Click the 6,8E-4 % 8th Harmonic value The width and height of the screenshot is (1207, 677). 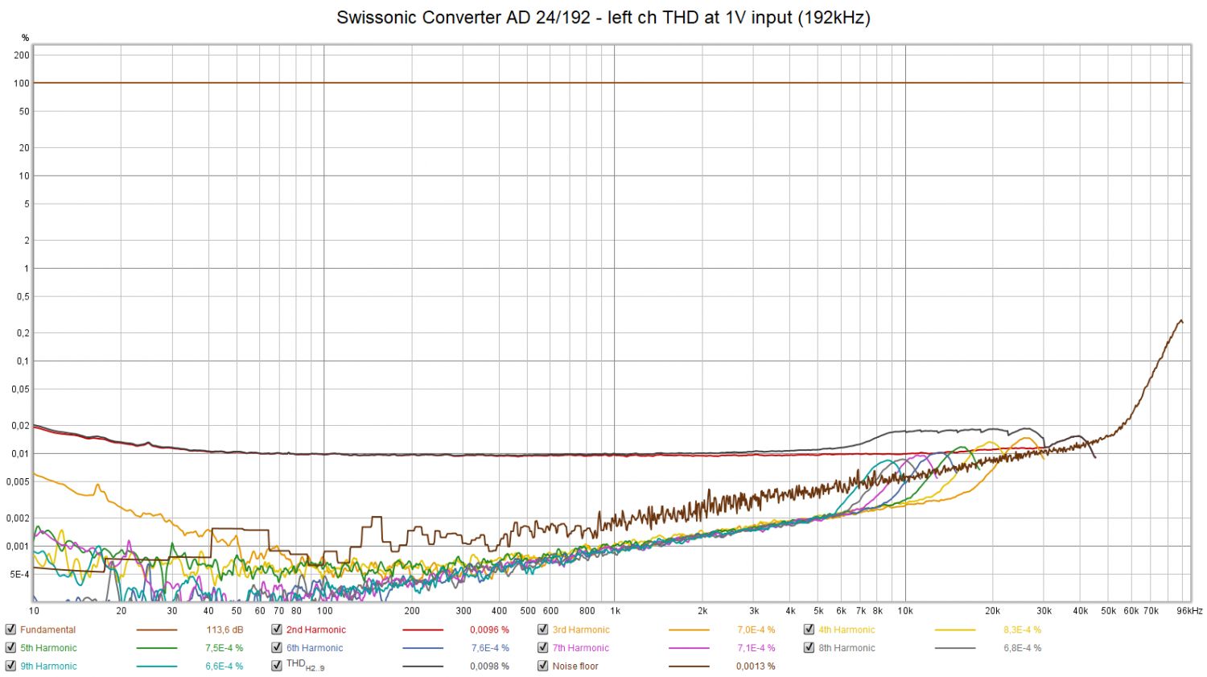[x=1022, y=647]
